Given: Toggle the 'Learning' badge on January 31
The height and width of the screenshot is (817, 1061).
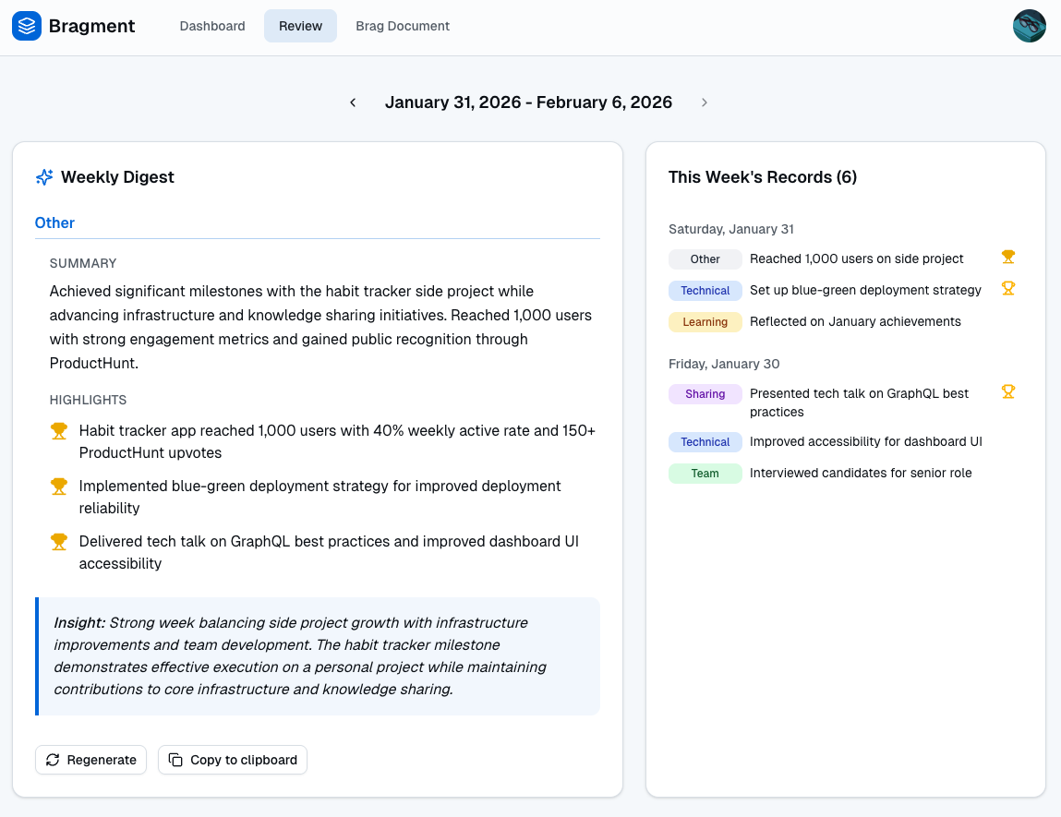Looking at the screenshot, I should [x=705, y=322].
